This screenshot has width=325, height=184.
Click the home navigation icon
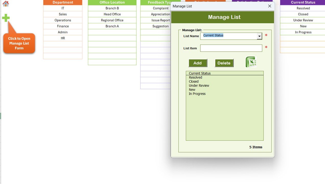click(x=6, y=4)
